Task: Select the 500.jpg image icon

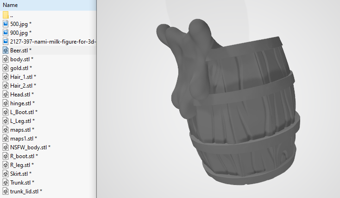Action: (6, 24)
